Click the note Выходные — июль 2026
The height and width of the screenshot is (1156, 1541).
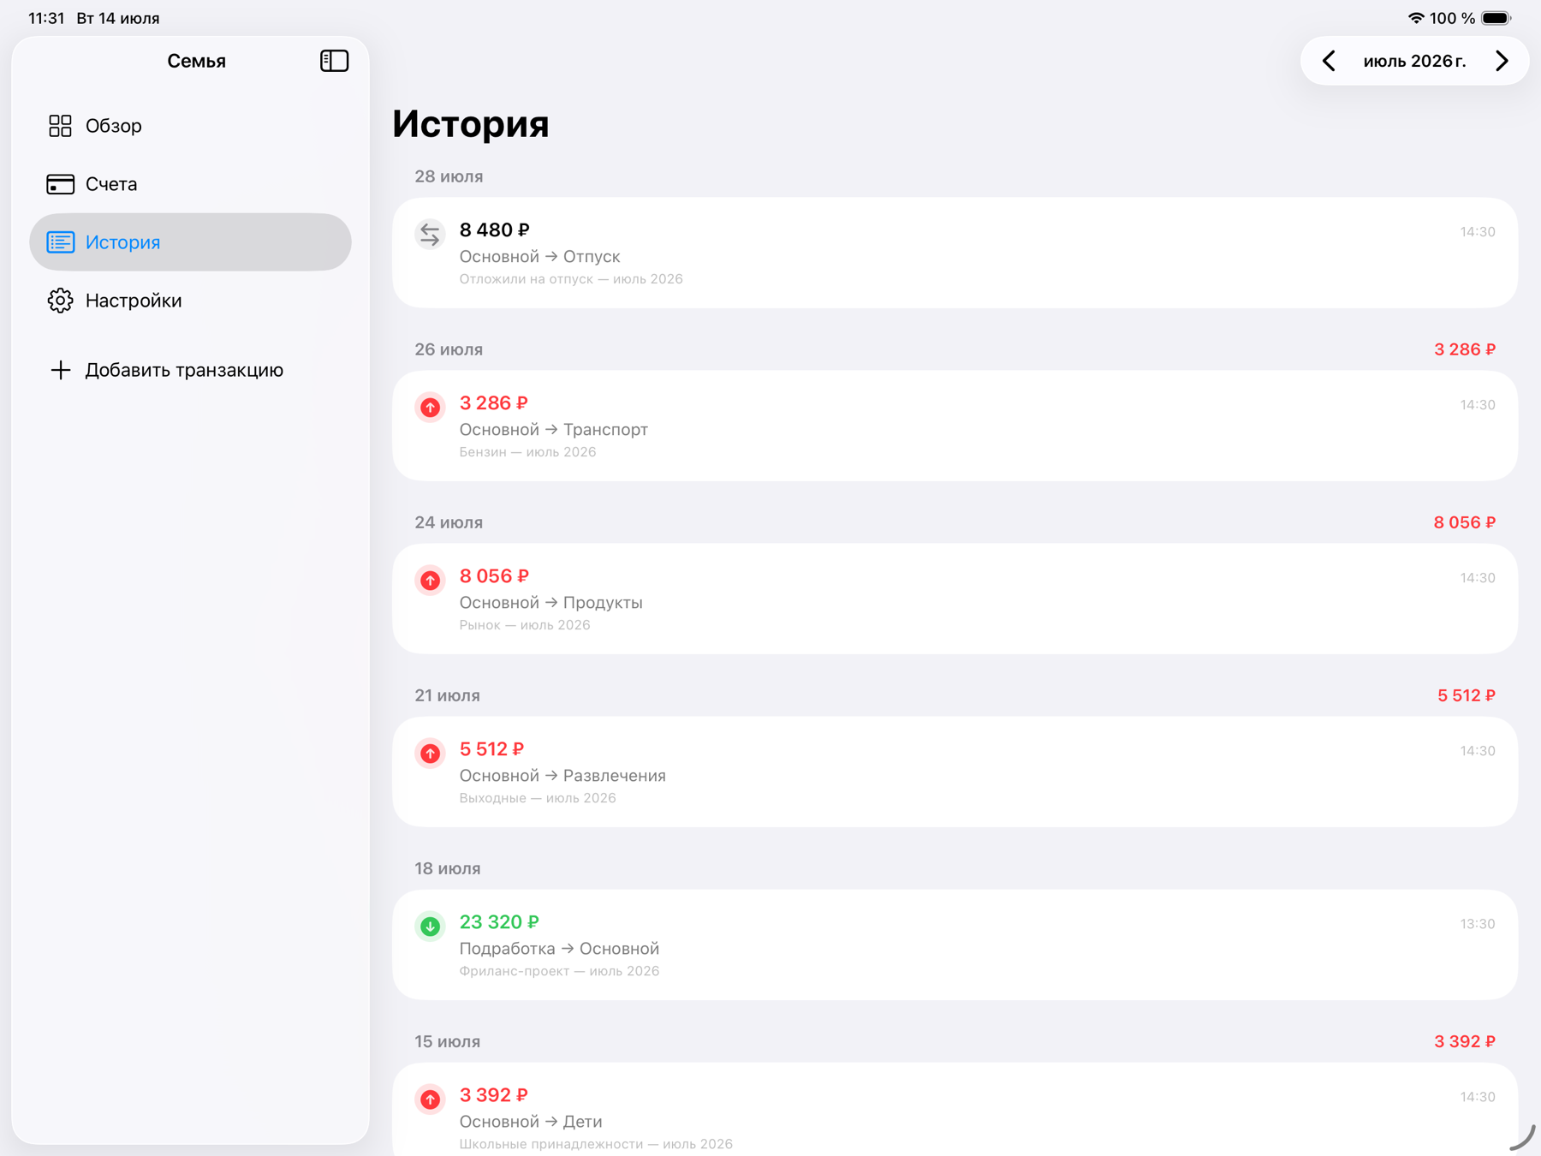coord(538,798)
